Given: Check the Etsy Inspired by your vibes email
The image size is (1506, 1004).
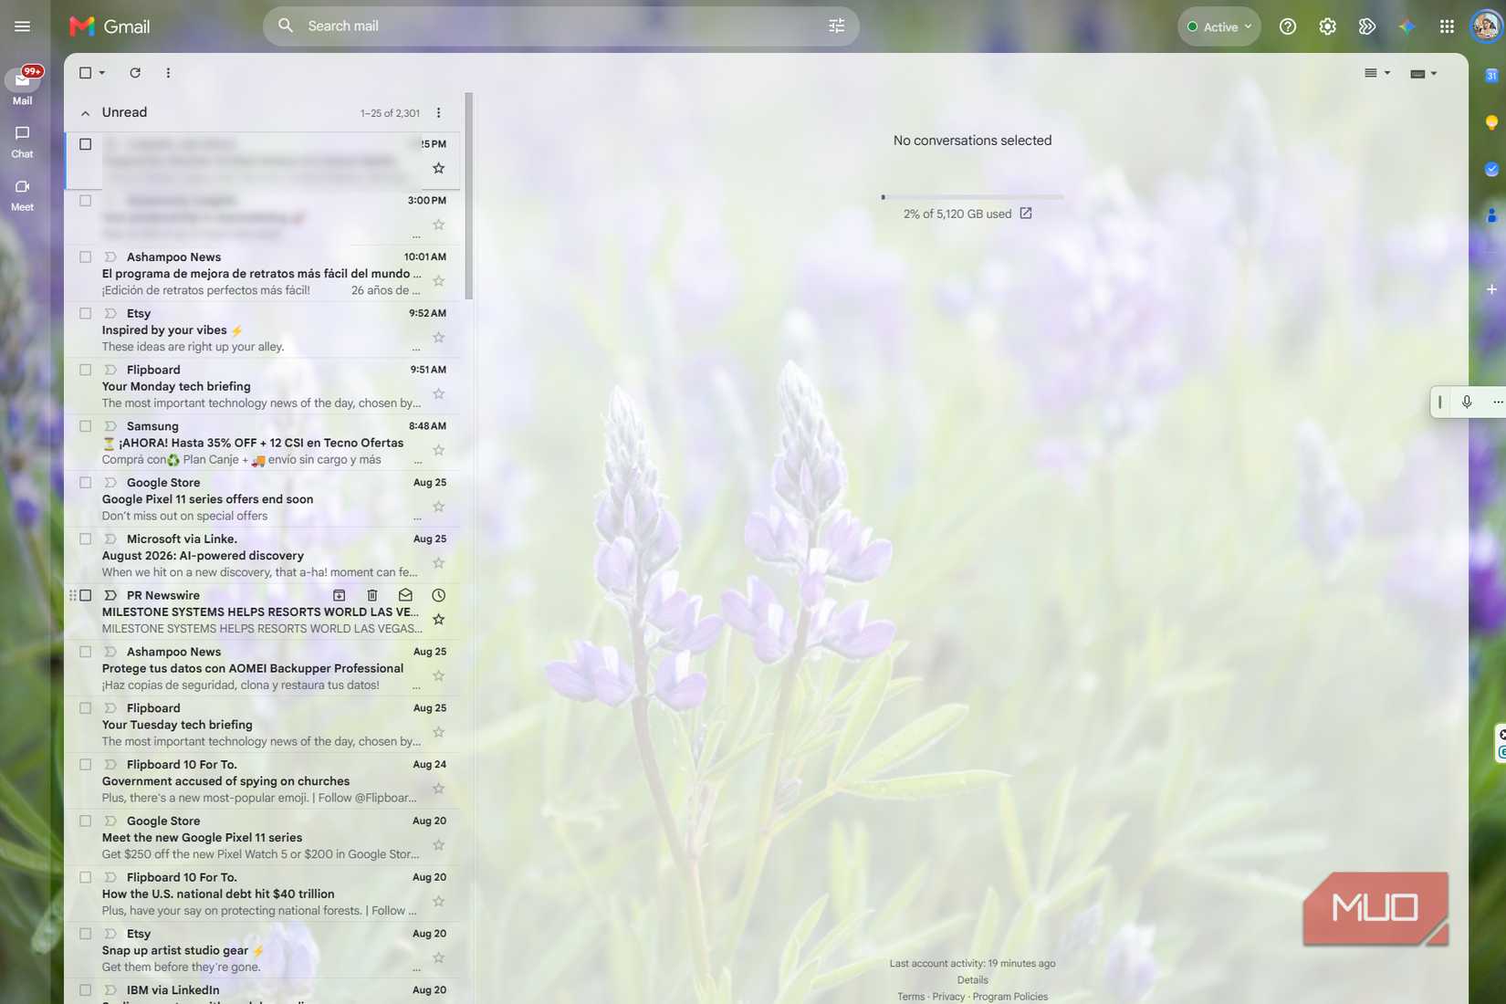Looking at the screenshot, I should pos(85,313).
